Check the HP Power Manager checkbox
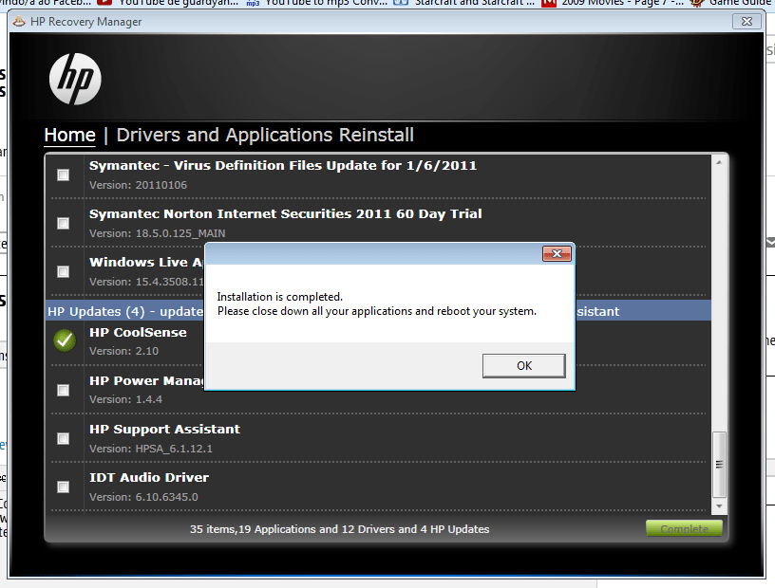775x588 pixels. pyautogui.click(x=64, y=390)
